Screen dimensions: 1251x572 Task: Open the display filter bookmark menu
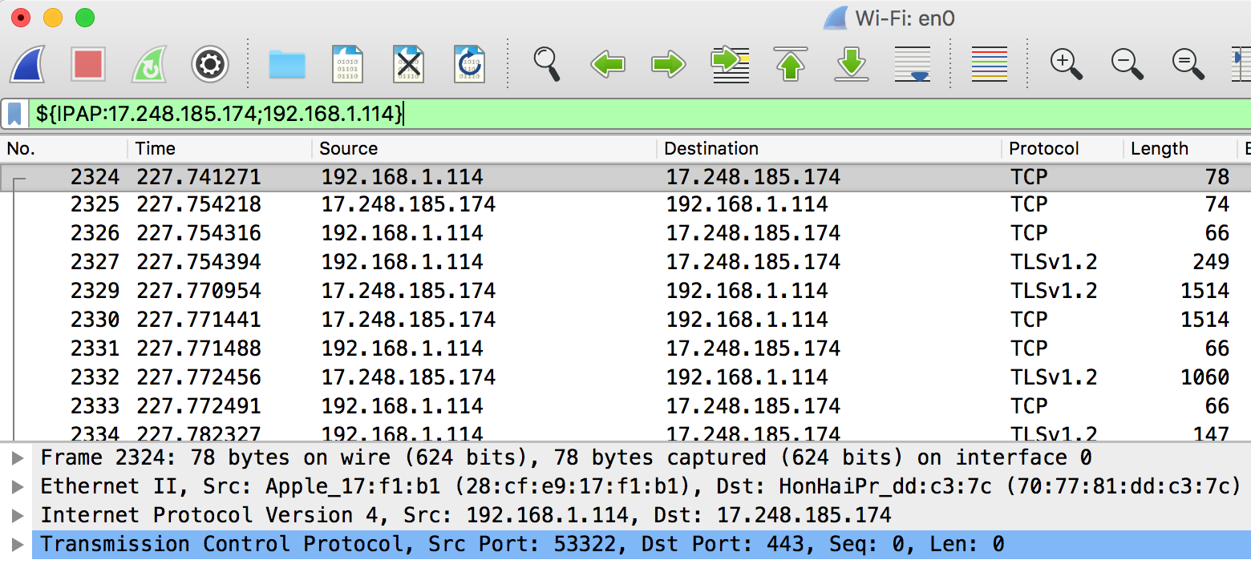click(x=14, y=114)
